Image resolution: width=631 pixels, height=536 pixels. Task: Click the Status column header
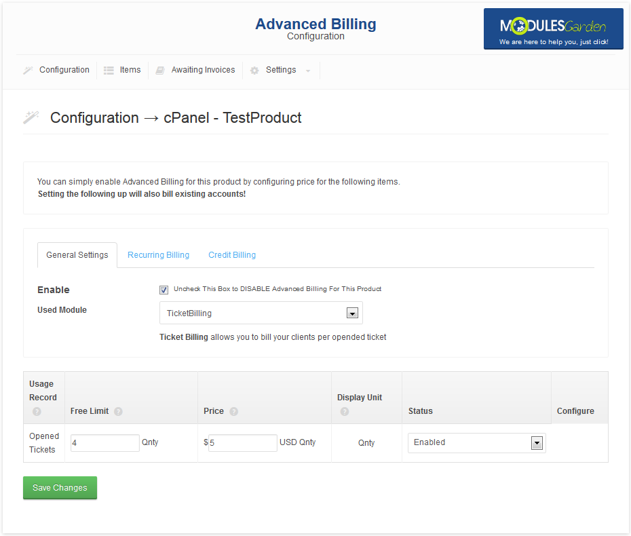(x=420, y=411)
